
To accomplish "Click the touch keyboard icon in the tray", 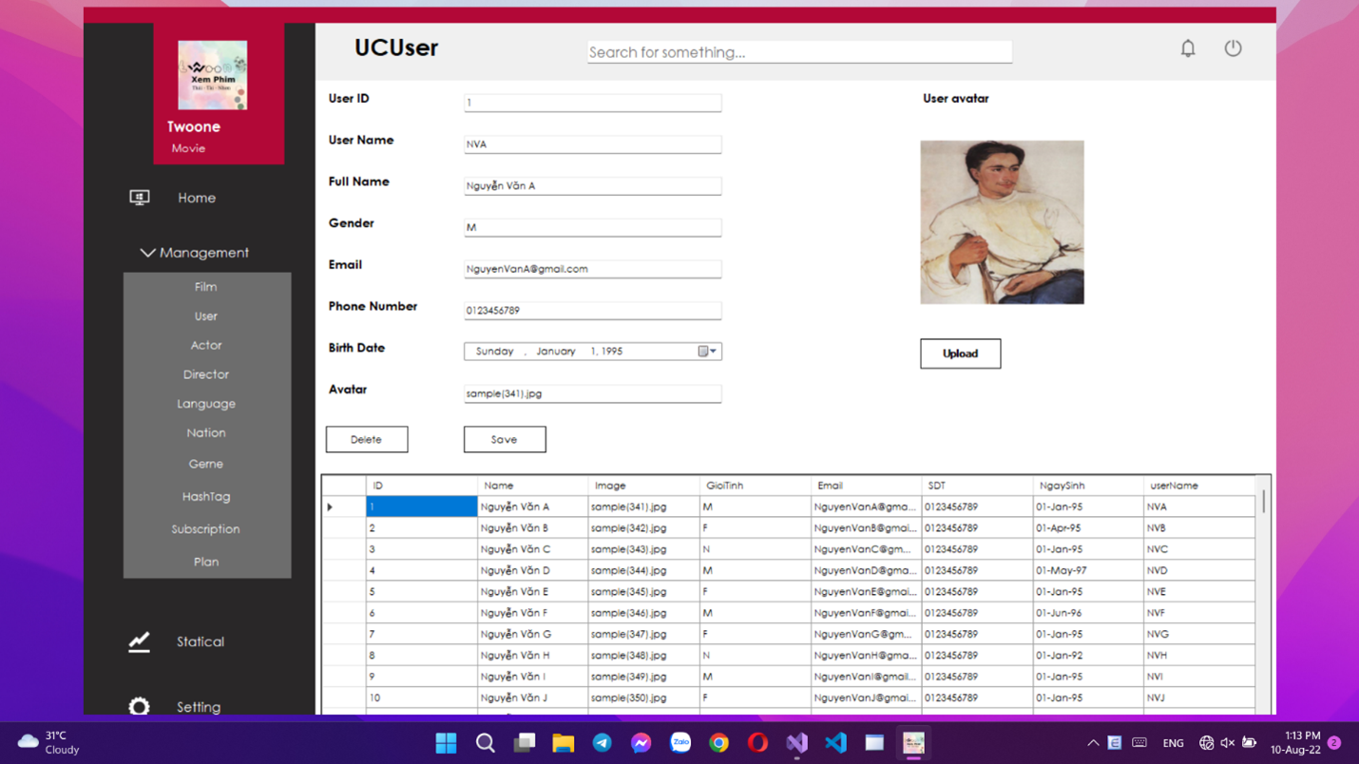I will point(1139,743).
